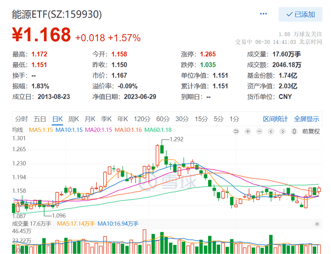Zoom out the chart with minus icon
331x254 pixels.
pyautogui.click(x=259, y=132)
